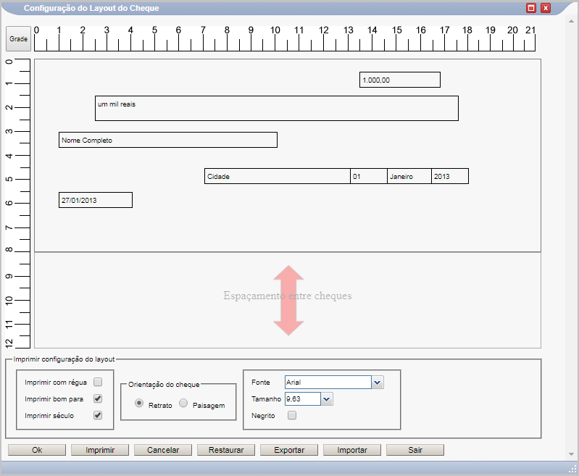Uncheck 'Imprimir bom para' checkbox
Image resolution: width=579 pixels, height=476 pixels.
pos(98,398)
